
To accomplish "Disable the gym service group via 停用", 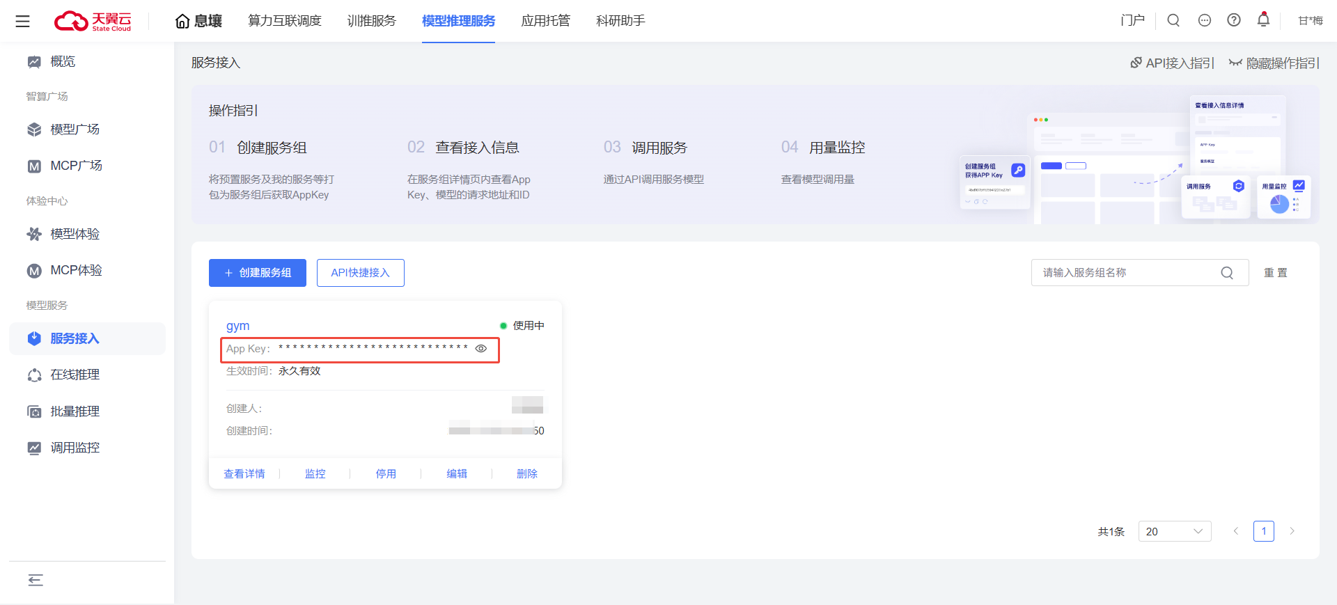I will click(x=386, y=473).
